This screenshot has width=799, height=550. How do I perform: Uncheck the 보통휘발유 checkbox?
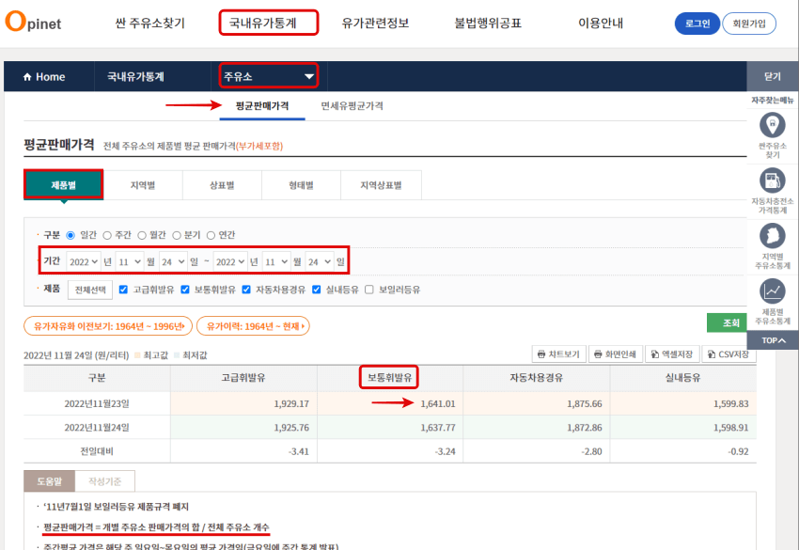click(x=185, y=290)
